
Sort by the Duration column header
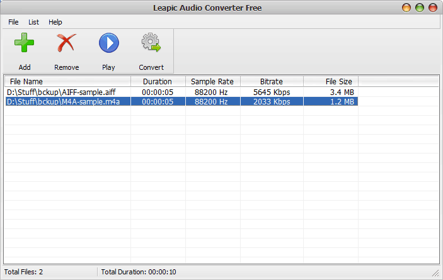coord(158,82)
